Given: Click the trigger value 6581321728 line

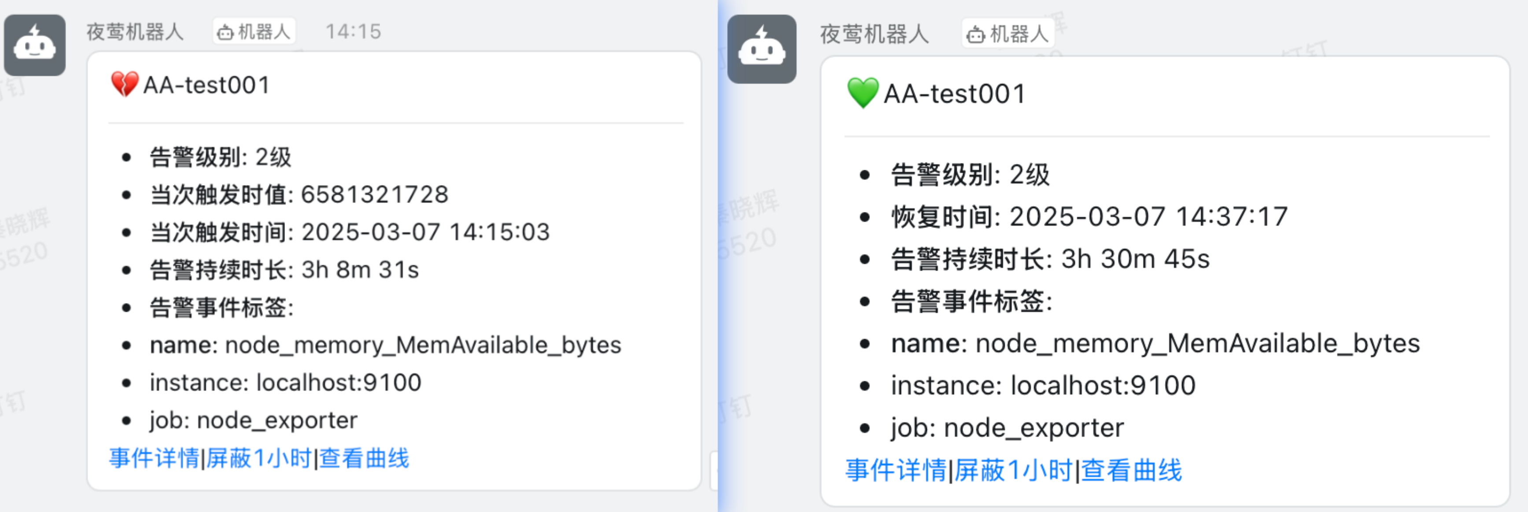Looking at the screenshot, I should tap(299, 194).
